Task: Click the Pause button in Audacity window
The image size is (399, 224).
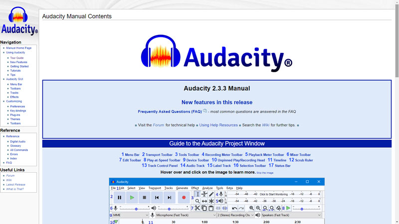Action: 119,198
